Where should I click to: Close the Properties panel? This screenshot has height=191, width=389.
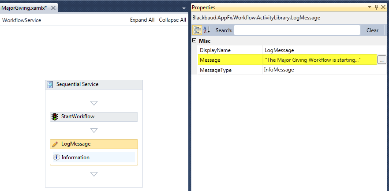click(384, 7)
